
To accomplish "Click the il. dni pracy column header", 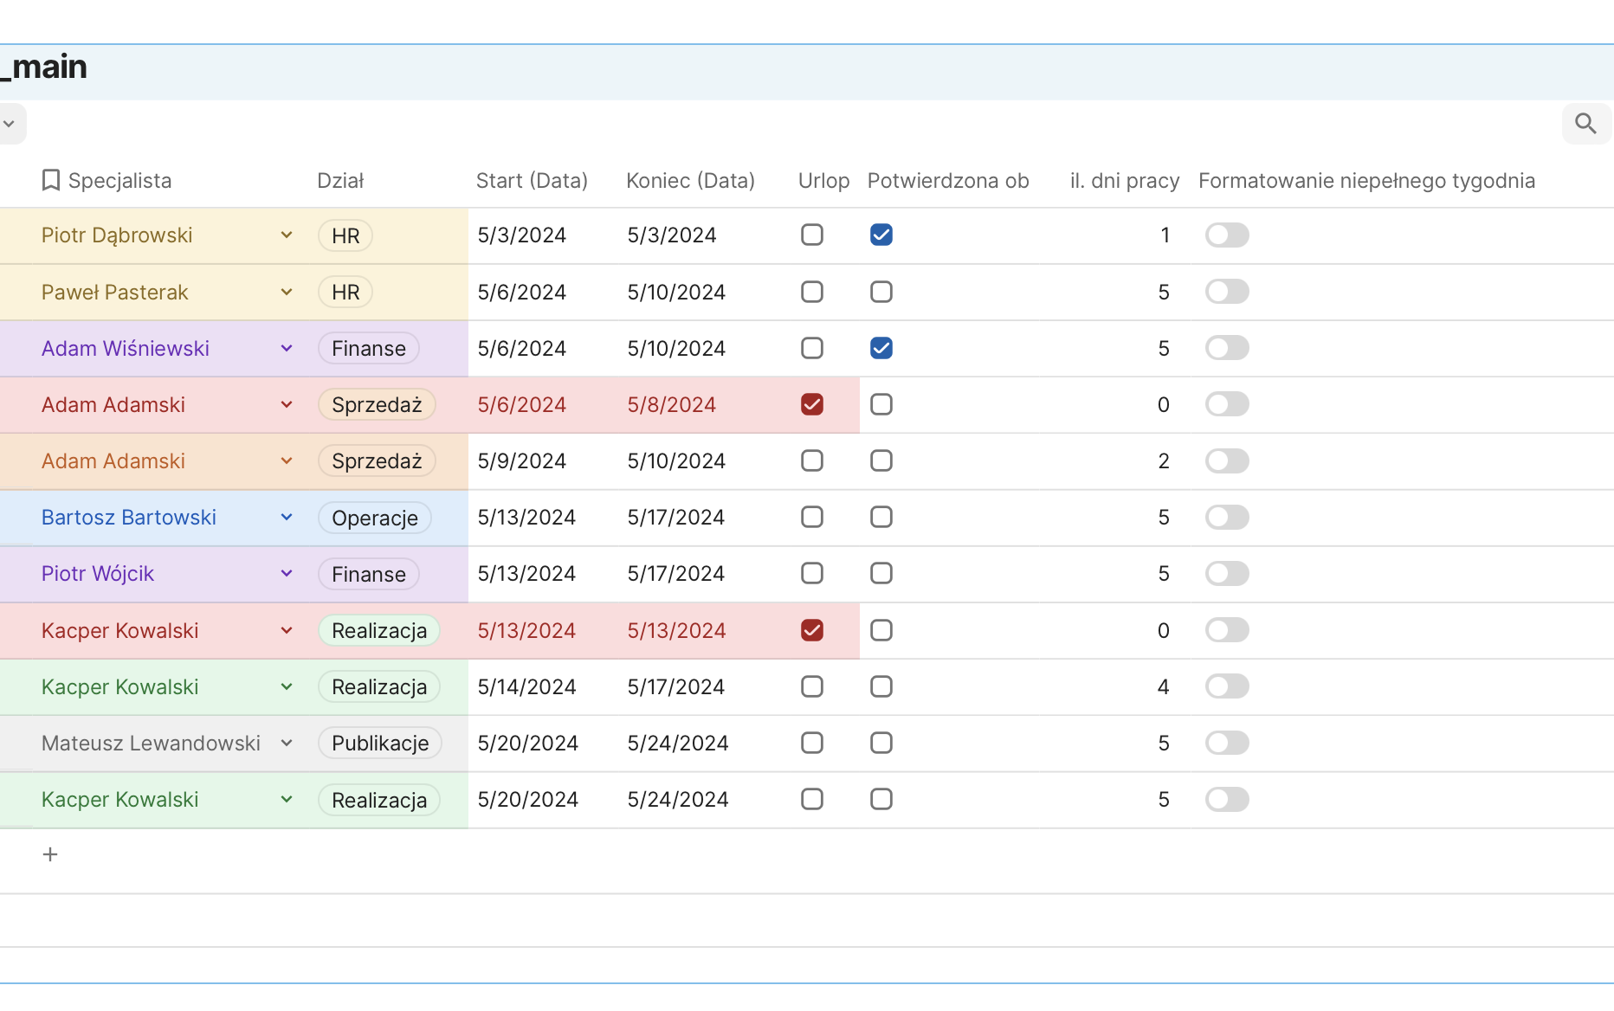I will [1124, 180].
